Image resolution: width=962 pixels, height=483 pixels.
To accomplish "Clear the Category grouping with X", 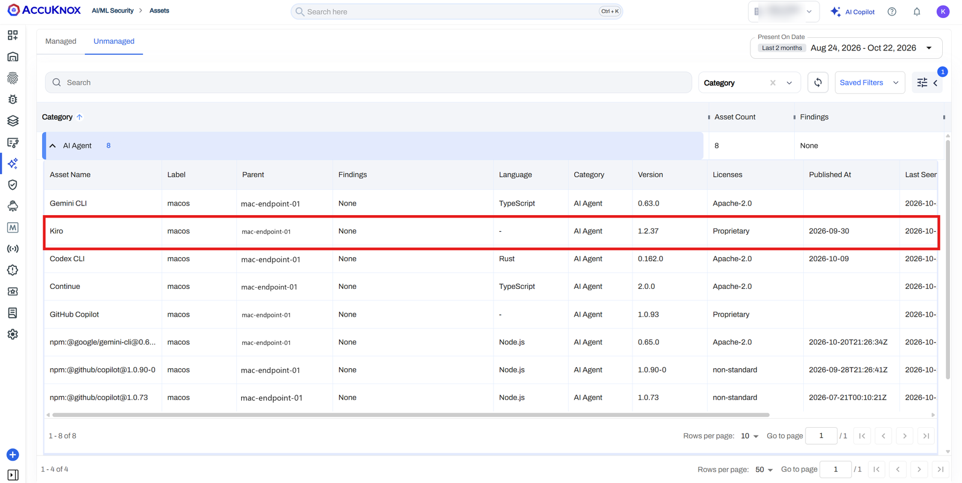I will pyautogui.click(x=773, y=83).
